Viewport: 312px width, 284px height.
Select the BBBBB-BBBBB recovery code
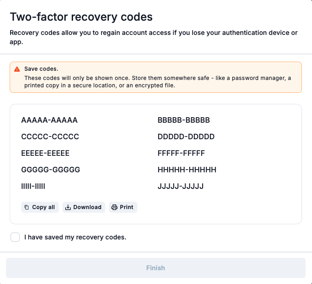pos(183,120)
